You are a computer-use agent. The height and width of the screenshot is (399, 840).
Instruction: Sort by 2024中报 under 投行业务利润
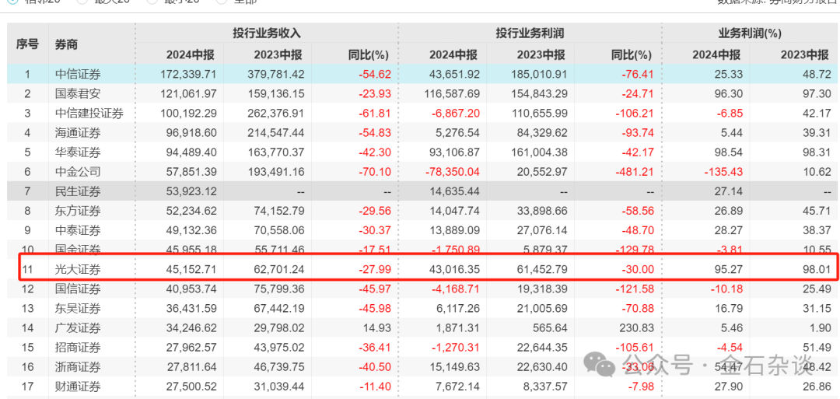[x=453, y=54]
